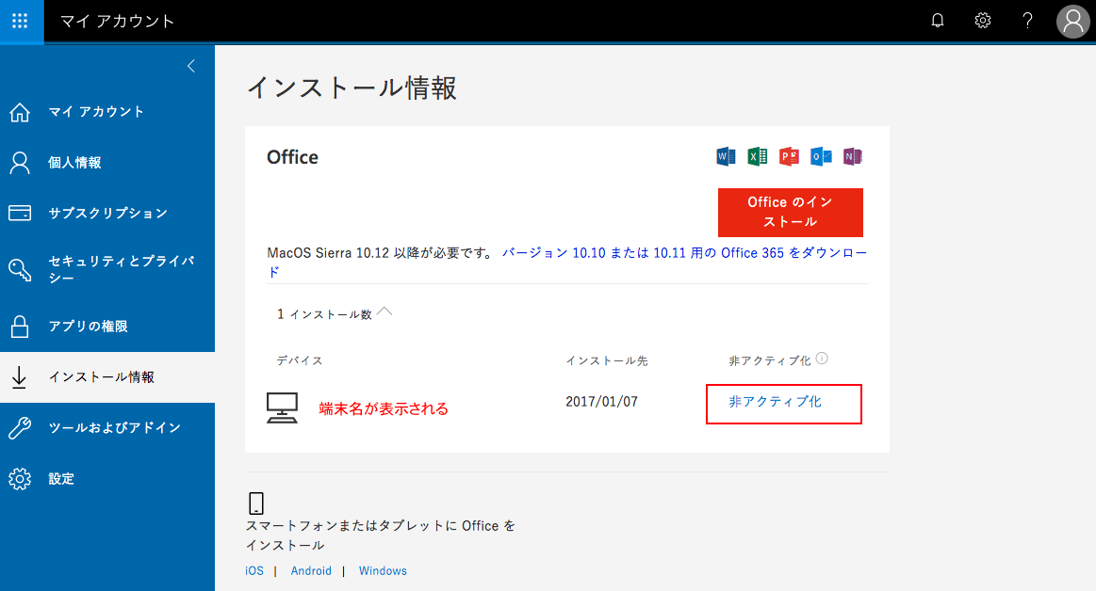Click the home icon in sidebar
This screenshot has height=591, width=1096.
point(20,112)
